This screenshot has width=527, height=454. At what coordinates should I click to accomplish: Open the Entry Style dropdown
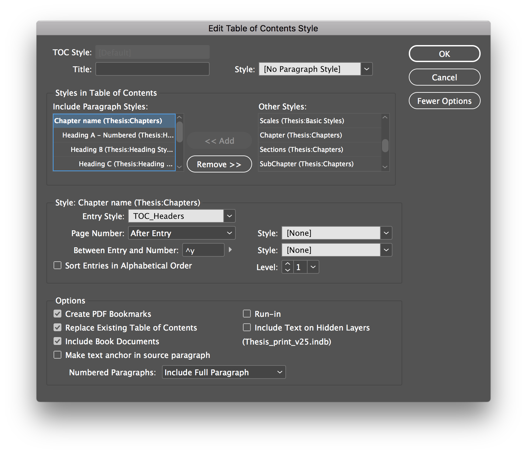229,216
